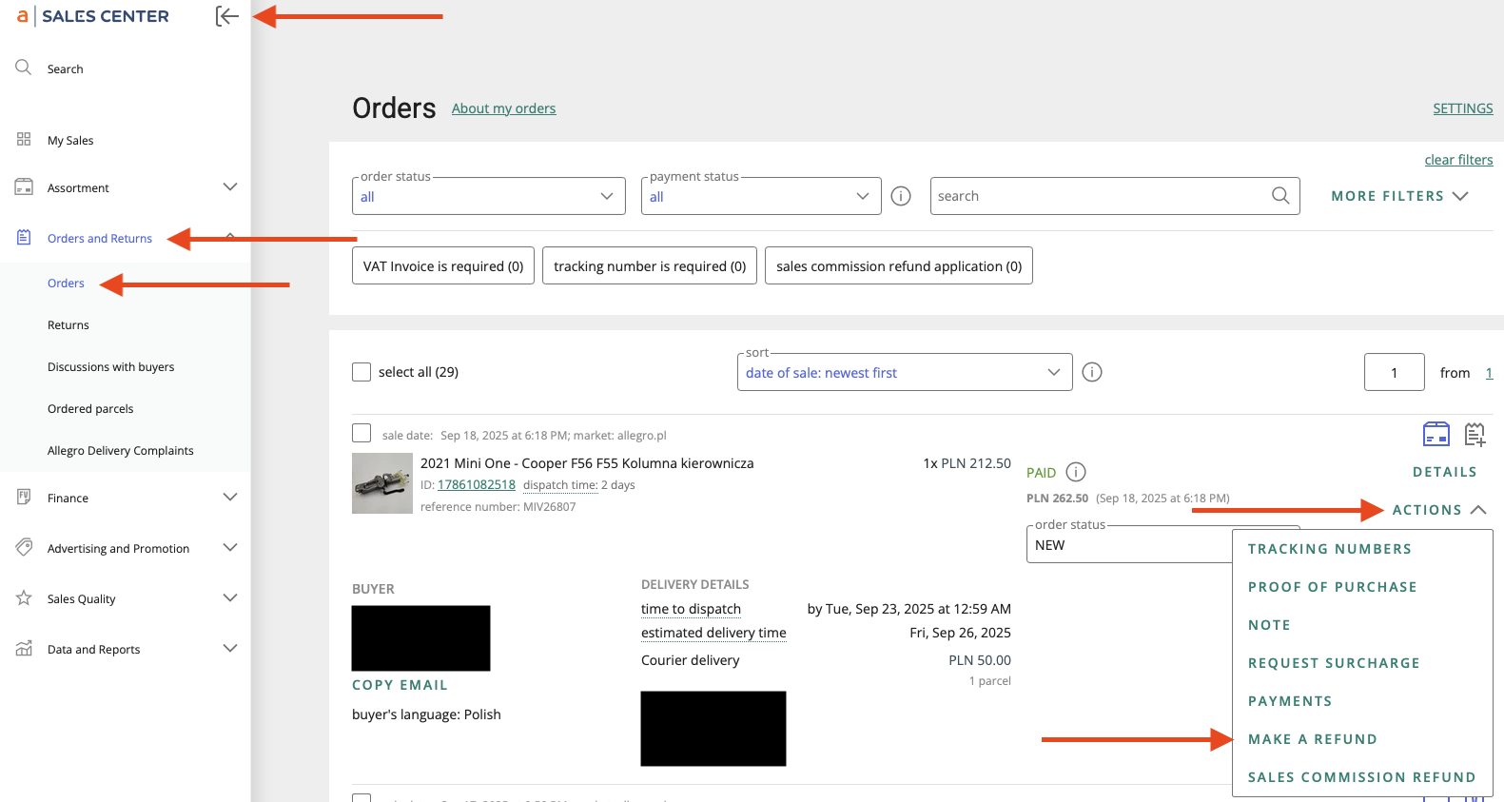1504x802 pixels.
Task: Click the estimated delivery time label
Action: (713, 633)
